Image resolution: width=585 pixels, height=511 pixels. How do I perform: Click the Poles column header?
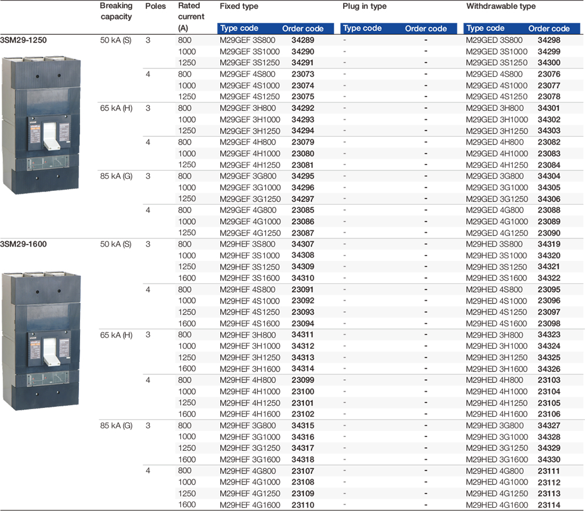pos(155,6)
